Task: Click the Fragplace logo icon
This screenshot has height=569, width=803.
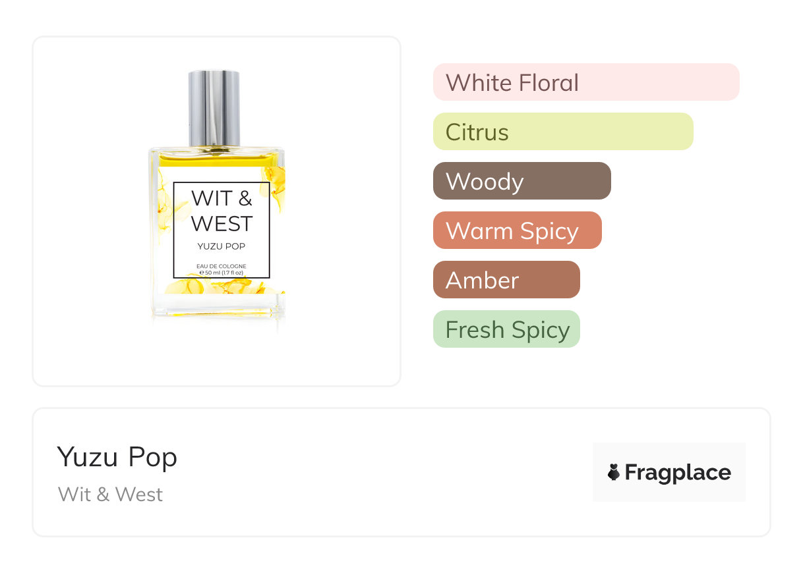Action: [614, 472]
